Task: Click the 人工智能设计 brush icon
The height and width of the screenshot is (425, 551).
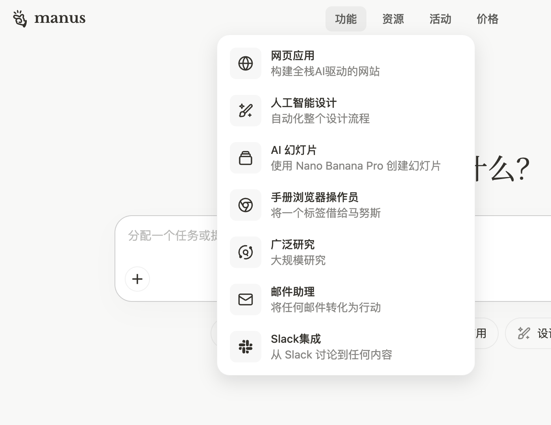Action: [245, 111]
